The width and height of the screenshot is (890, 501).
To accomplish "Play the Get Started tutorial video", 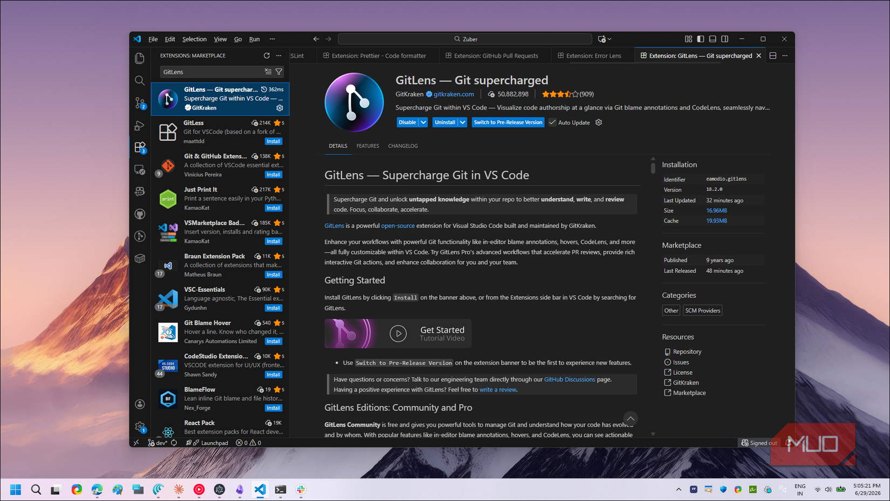I will tap(398, 334).
